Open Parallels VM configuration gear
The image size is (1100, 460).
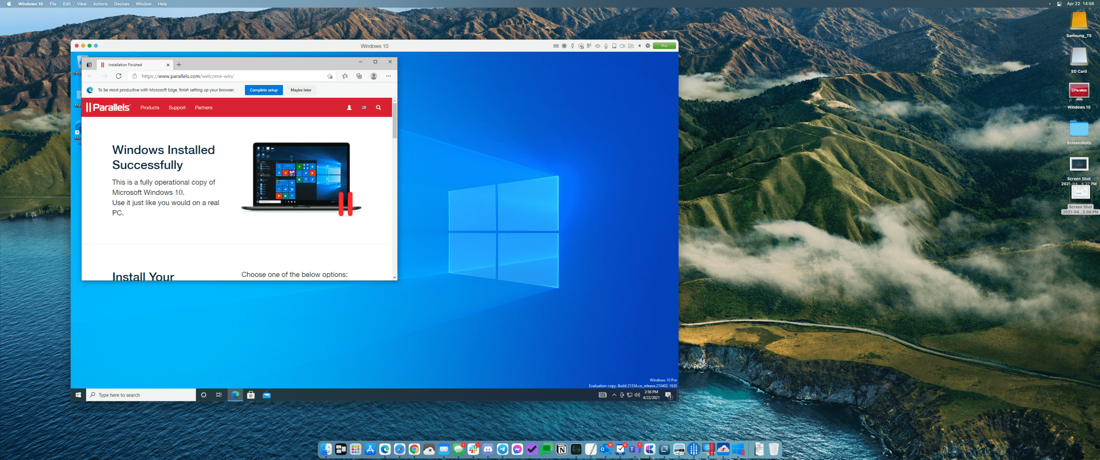coord(648,46)
